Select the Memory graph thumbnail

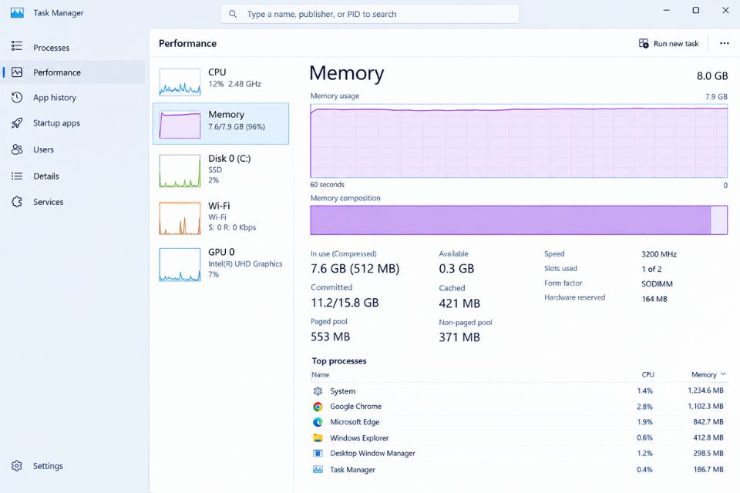180,125
